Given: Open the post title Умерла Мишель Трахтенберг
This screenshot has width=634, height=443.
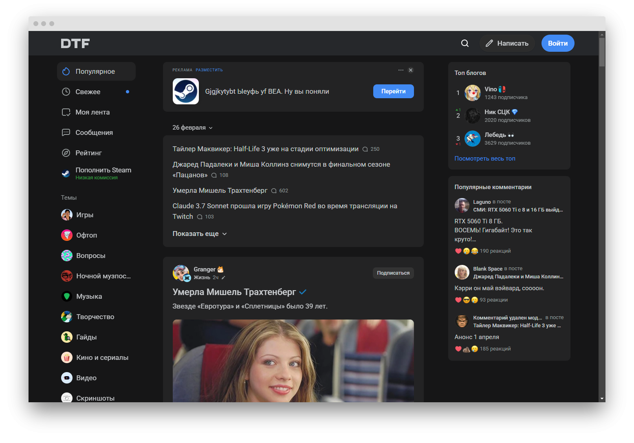Looking at the screenshot, I should (234, 292).
